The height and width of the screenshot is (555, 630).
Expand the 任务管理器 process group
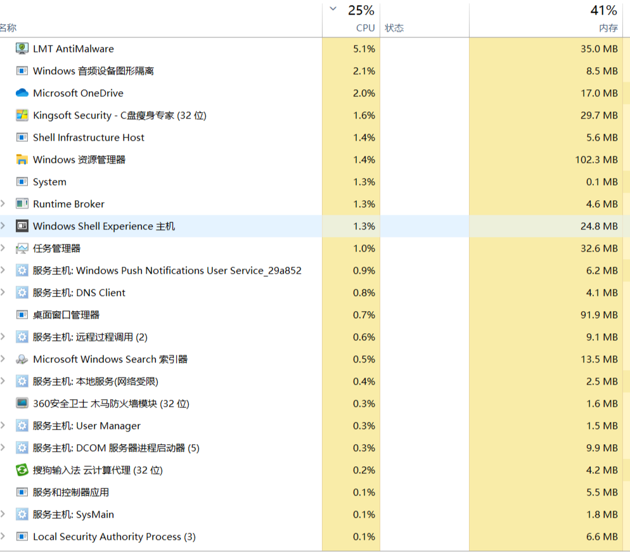click(x=3, y=248)
